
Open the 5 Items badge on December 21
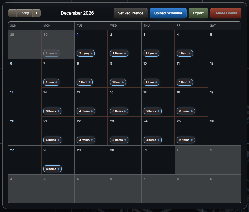coord(52,140)
